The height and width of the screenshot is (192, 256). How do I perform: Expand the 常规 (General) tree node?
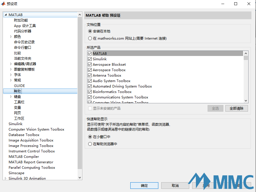[11, 80]
